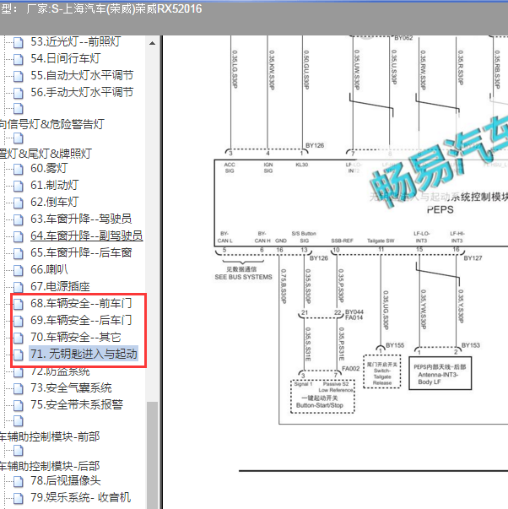The image size is (508, 509).
Task: Click the document icon beside 53.近光灯--前照灯
Action: click(19, 42)
